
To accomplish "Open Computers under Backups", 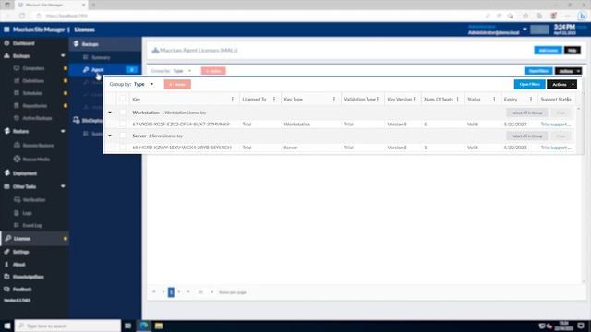I will click(33, 68).
